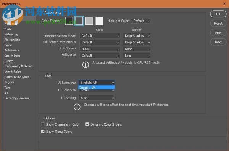229x151 pixels.
Task: Select the dark gray color theme swatch
Action: coord(79,21)
